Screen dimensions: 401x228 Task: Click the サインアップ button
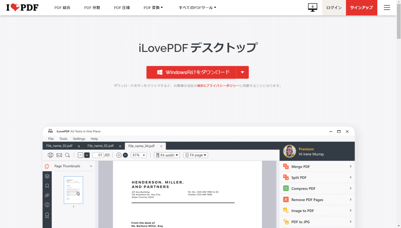[x=362, y=8]
